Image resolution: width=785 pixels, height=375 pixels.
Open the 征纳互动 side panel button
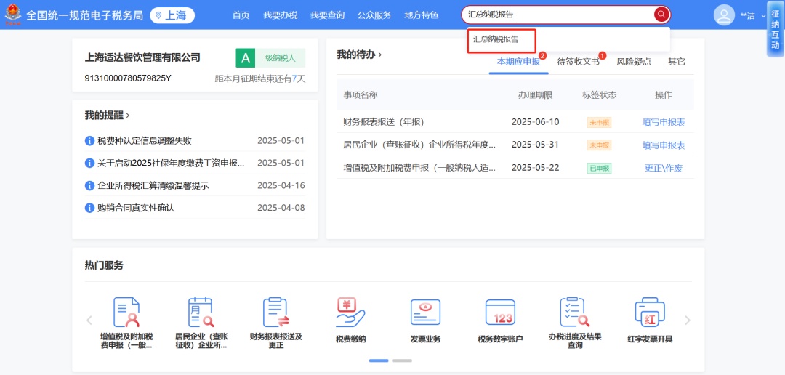[x=775, y=28]
